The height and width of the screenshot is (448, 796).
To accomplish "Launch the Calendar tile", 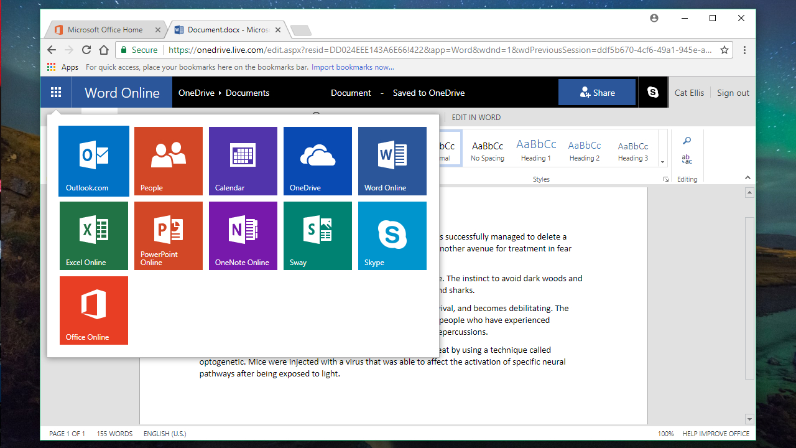I will coord(243,161).
